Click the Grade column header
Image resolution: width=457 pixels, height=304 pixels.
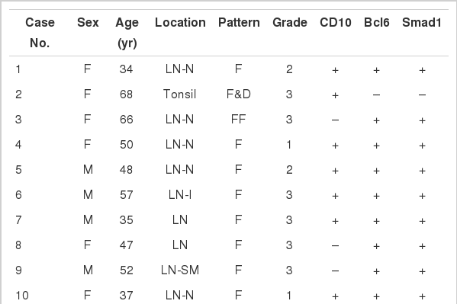point(290,22)
